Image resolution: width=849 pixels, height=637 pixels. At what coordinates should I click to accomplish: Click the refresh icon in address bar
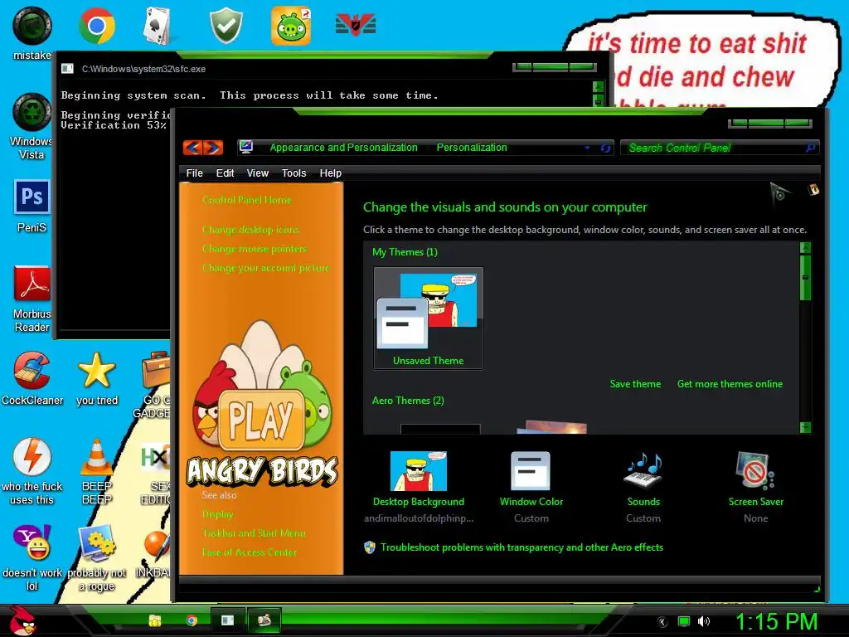pyautogui.click(x=605, y=148)
